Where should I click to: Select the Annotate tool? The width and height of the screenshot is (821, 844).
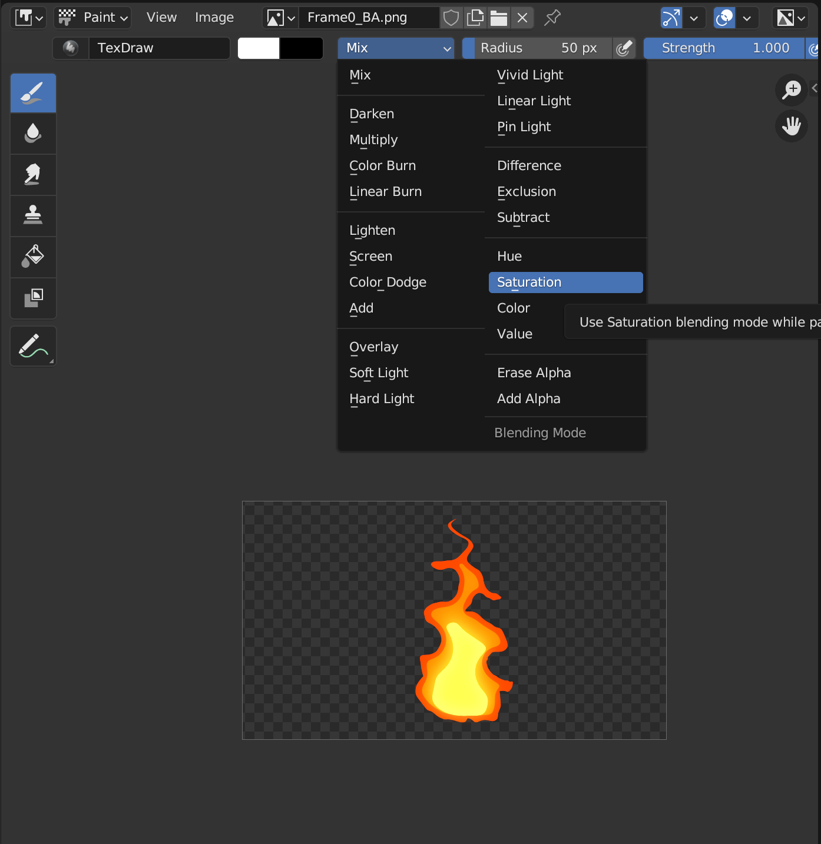[33, 346]
